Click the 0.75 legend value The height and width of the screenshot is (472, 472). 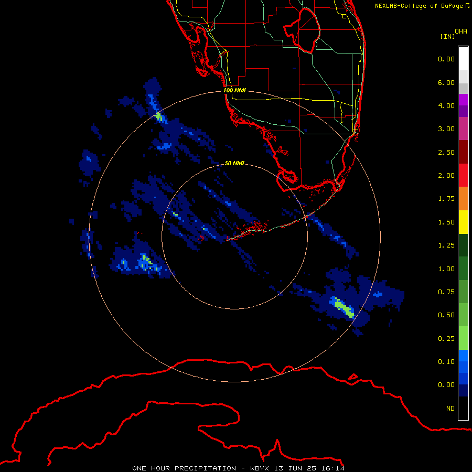coord(446,292)
